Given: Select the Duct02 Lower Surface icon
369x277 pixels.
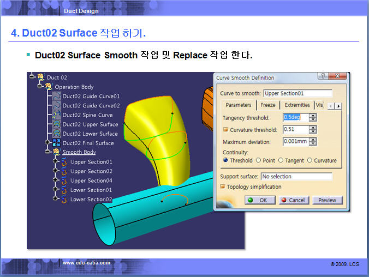Looking at the screenshot, I should tap(56, 134).
